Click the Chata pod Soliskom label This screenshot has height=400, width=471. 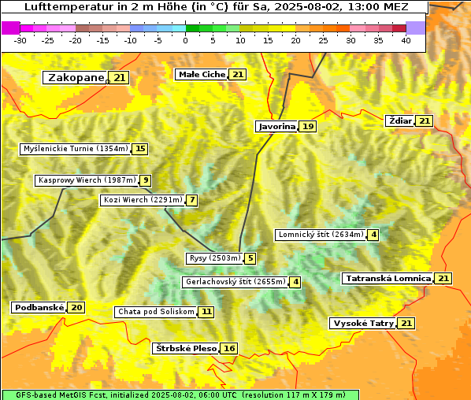[x=156, y=313]
